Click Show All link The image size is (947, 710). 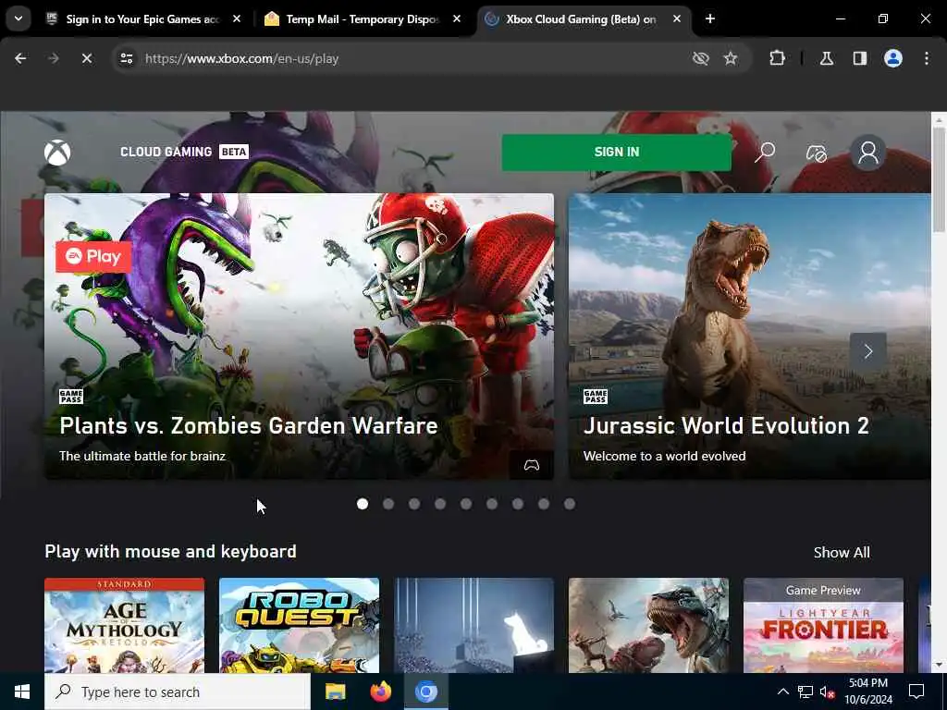(x=842, y=553)
